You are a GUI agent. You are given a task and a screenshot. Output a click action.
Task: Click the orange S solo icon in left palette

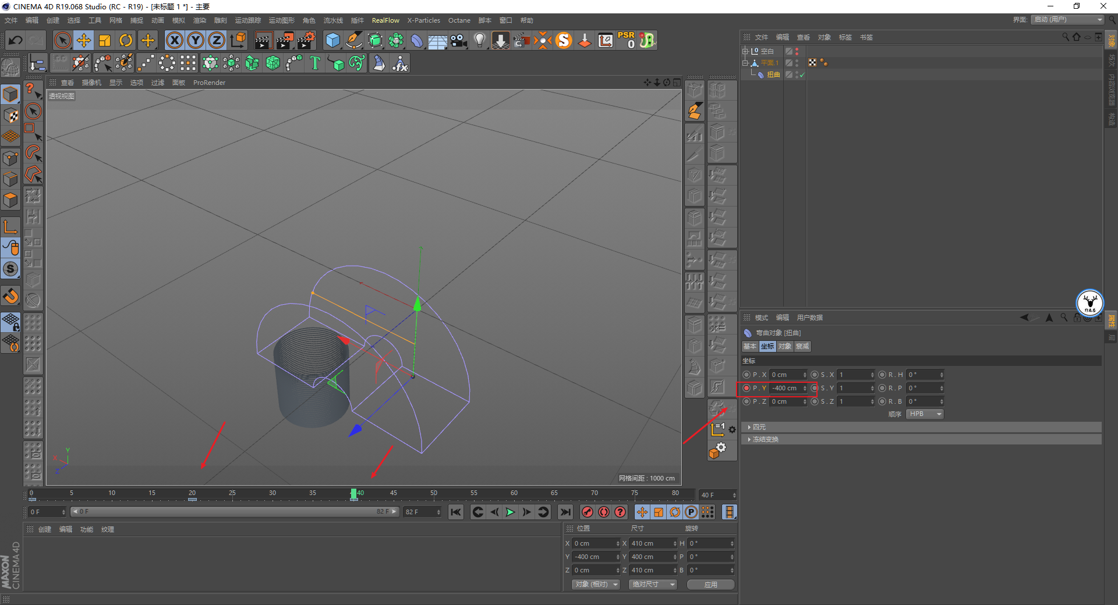(10, 269)
